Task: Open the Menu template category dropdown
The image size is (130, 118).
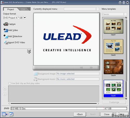Action: [x=125, y=14]
